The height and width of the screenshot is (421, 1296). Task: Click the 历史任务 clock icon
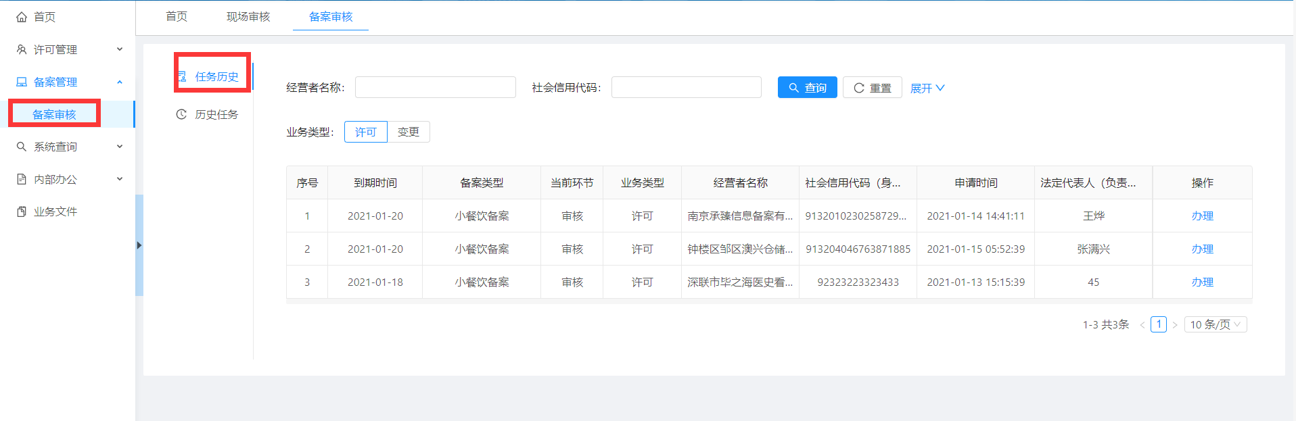click(x=181, y=114)
